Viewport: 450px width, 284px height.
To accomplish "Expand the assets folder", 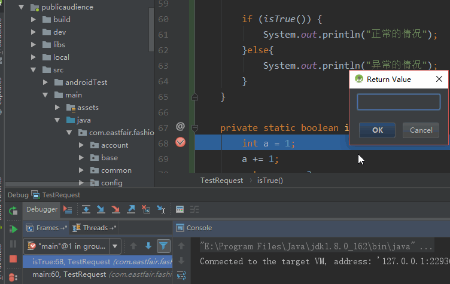I will click(x=57, y=108).
